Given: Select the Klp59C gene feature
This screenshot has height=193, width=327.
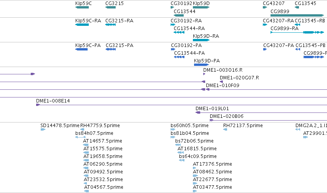Looking at the screenshot, I should tap(82, 7).
